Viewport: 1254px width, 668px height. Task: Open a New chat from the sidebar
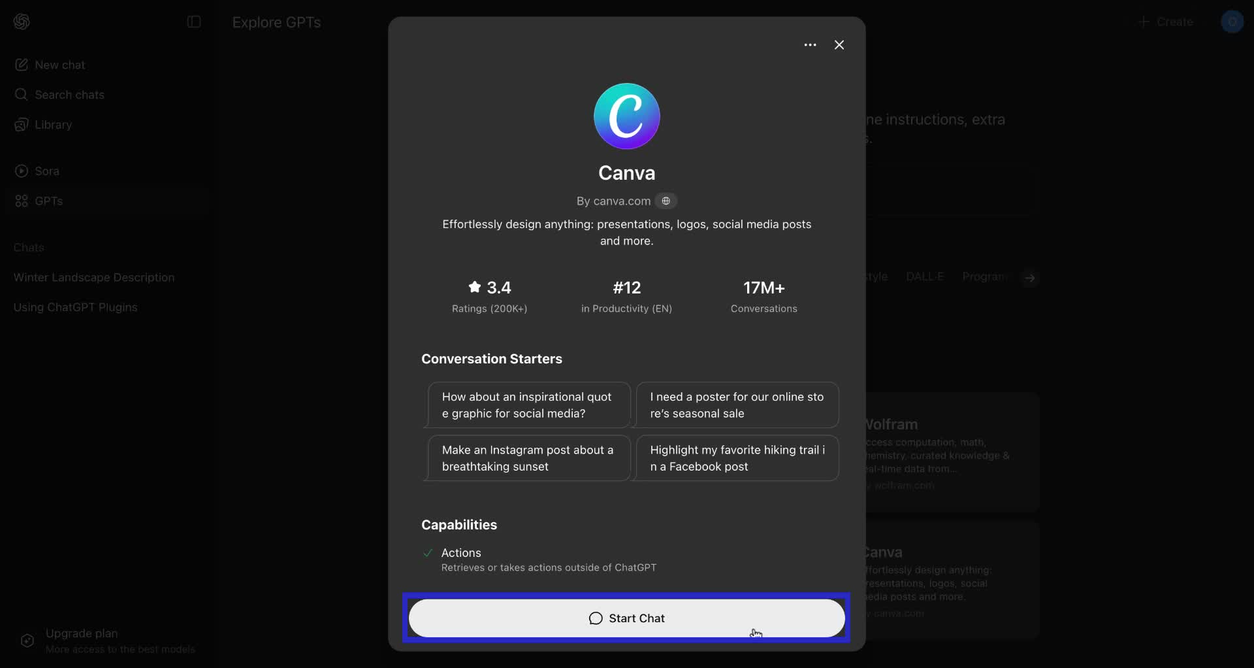(x=59, y=64)
